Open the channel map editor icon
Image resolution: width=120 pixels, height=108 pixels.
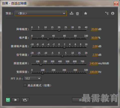[107, 13]
